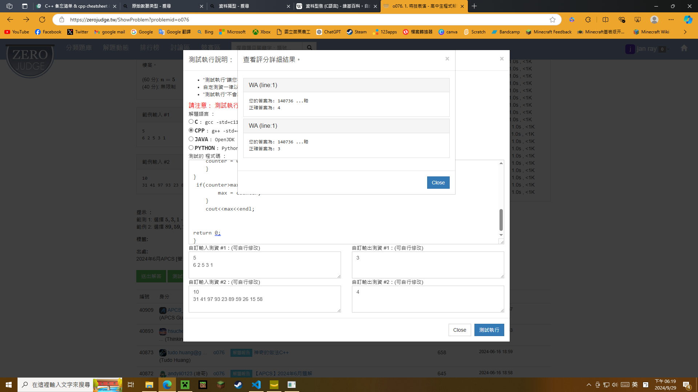
Task: Refresh the page with reload icon
Action: coord(42,20)
